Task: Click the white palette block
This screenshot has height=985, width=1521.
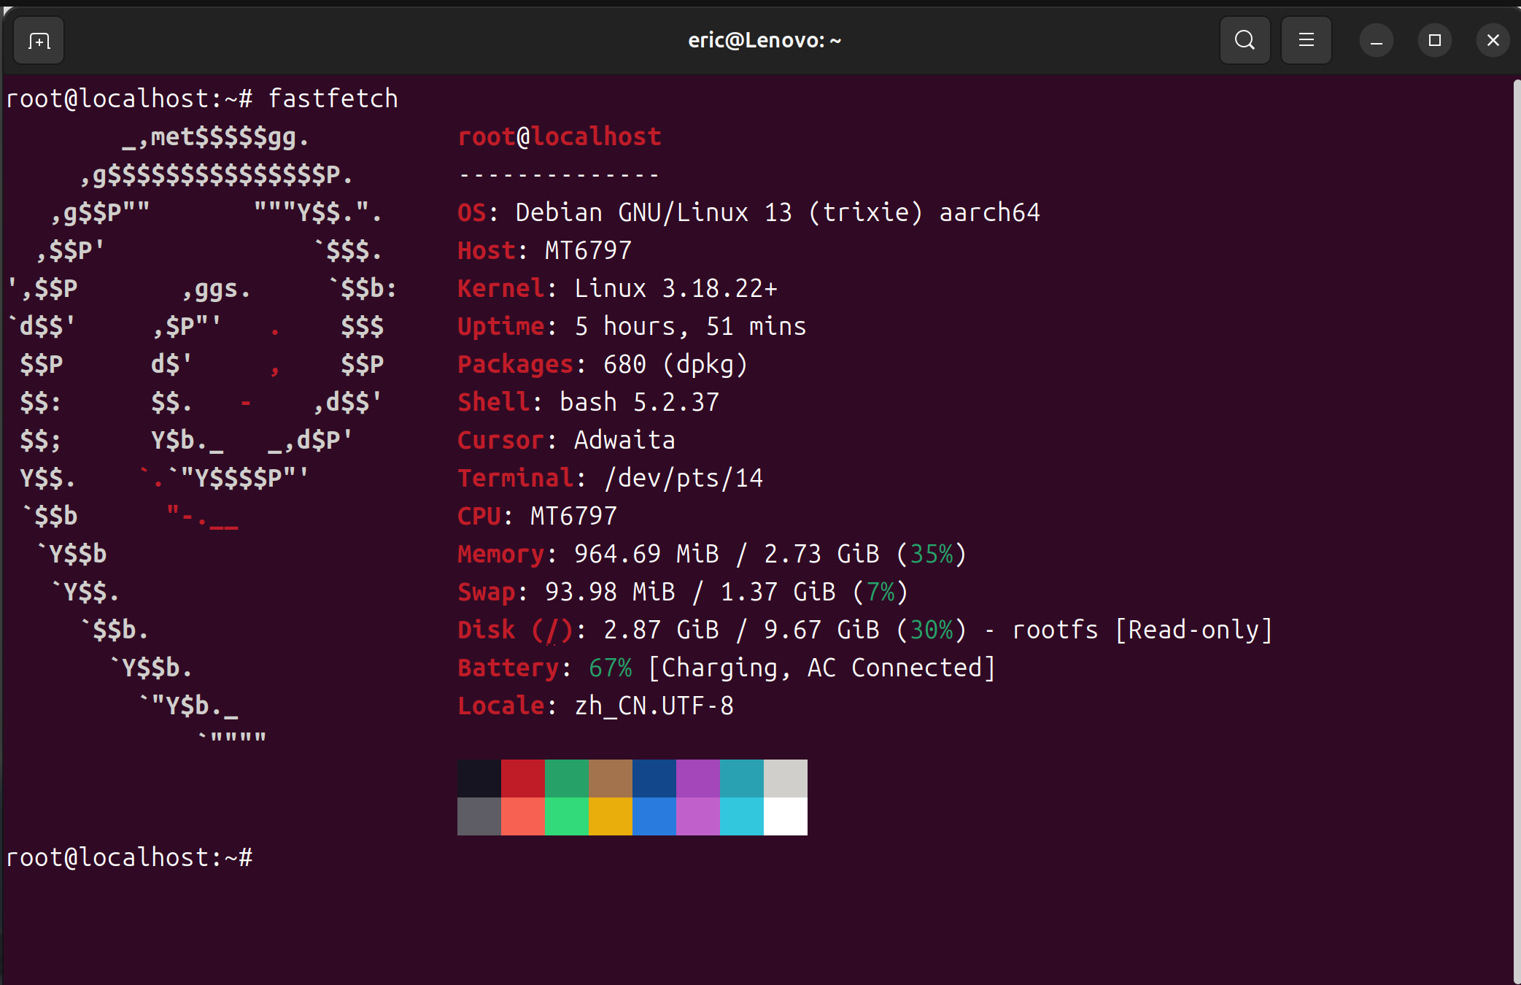Action: (x=785, y=816)
